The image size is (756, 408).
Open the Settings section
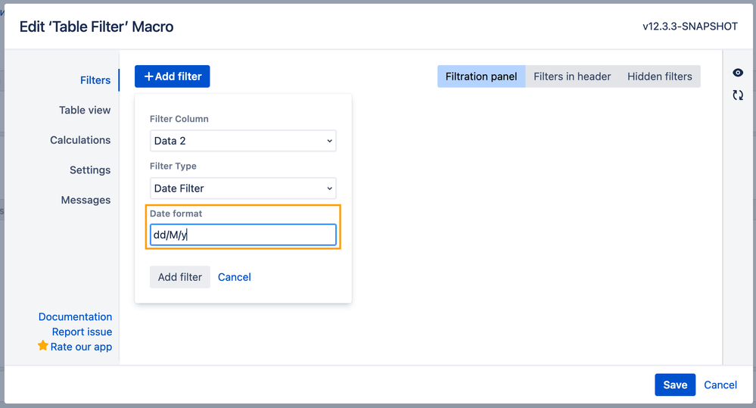[90, 170]
